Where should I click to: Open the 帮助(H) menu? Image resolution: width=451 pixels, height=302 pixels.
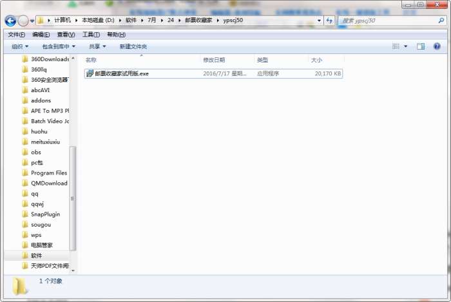[x=116, y=35]
